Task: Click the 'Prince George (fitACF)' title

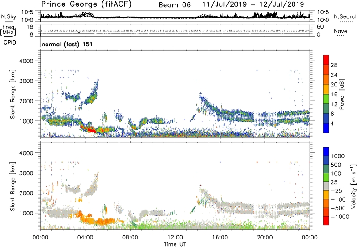Action: pos(86,4)
